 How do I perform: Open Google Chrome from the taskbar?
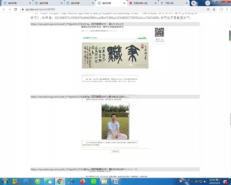[x=60, y=181]
